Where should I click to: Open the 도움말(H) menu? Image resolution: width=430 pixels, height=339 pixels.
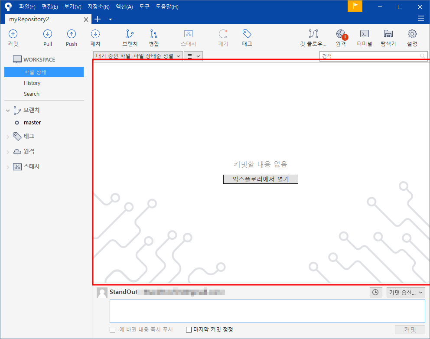[x=167, y=7]
